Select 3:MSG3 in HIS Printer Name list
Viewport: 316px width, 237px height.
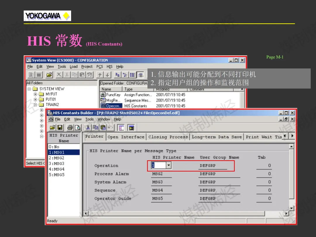pyautogui.click(x=64, y=164)
